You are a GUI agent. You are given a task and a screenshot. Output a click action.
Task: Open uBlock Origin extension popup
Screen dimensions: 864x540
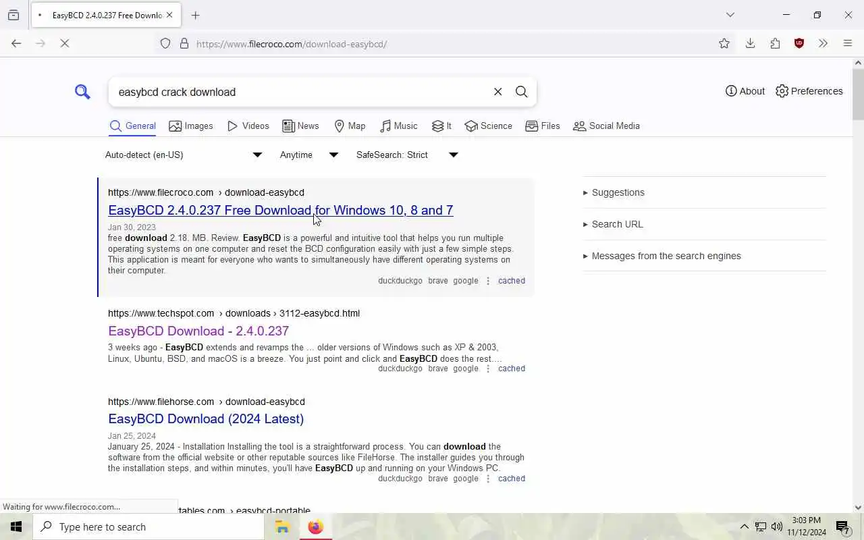point(799,44)
